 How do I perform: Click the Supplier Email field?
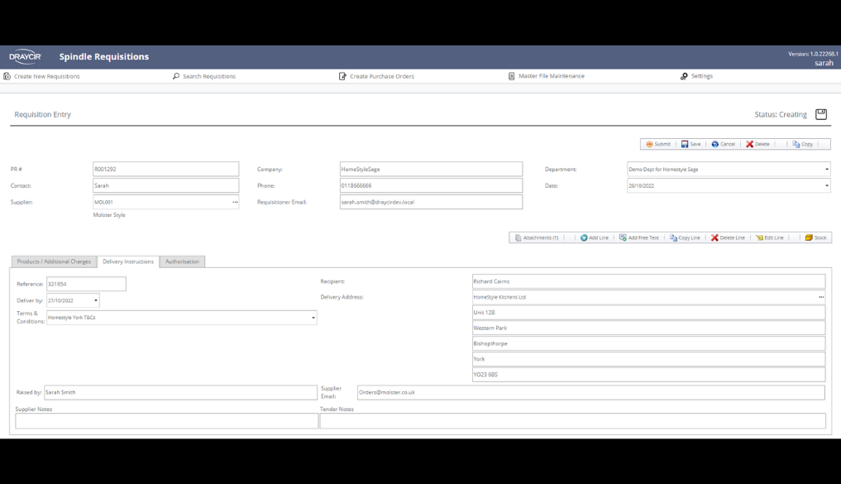pyautogui.click(x=591, y=392)
